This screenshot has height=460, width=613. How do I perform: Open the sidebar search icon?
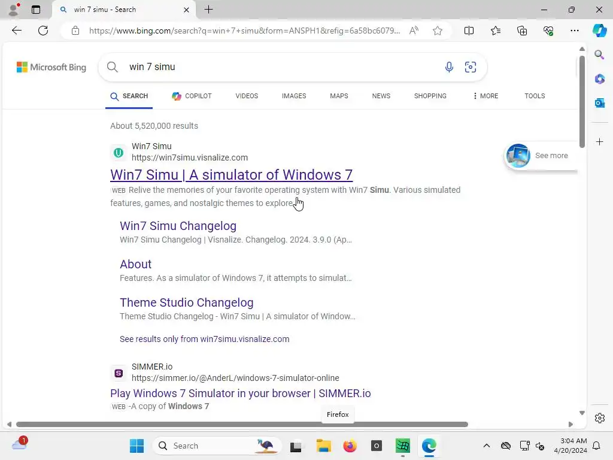click(x=599, y=55)
